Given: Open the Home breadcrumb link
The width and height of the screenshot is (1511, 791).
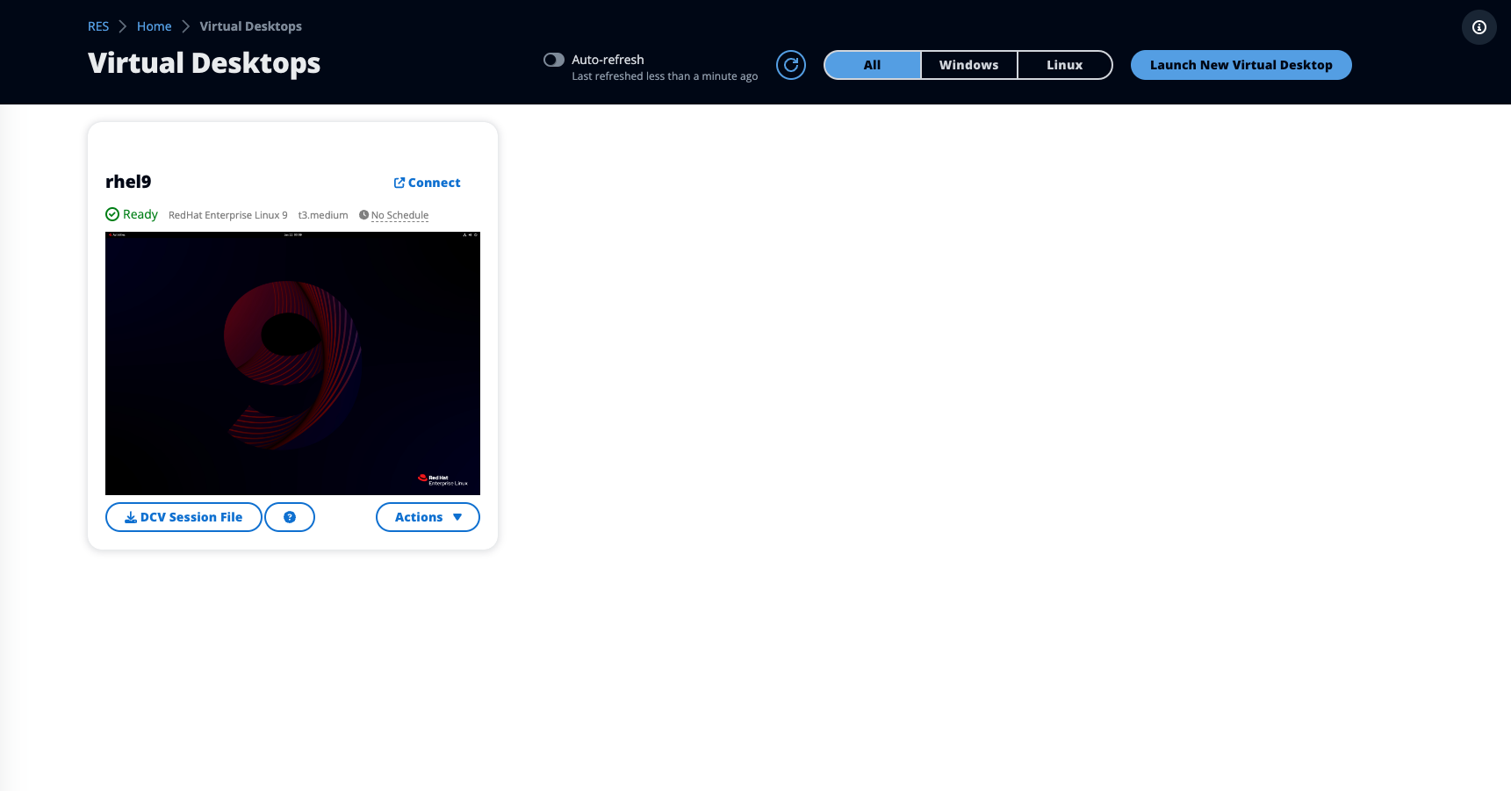Looking at the screenshot, I should coord(154,26).
